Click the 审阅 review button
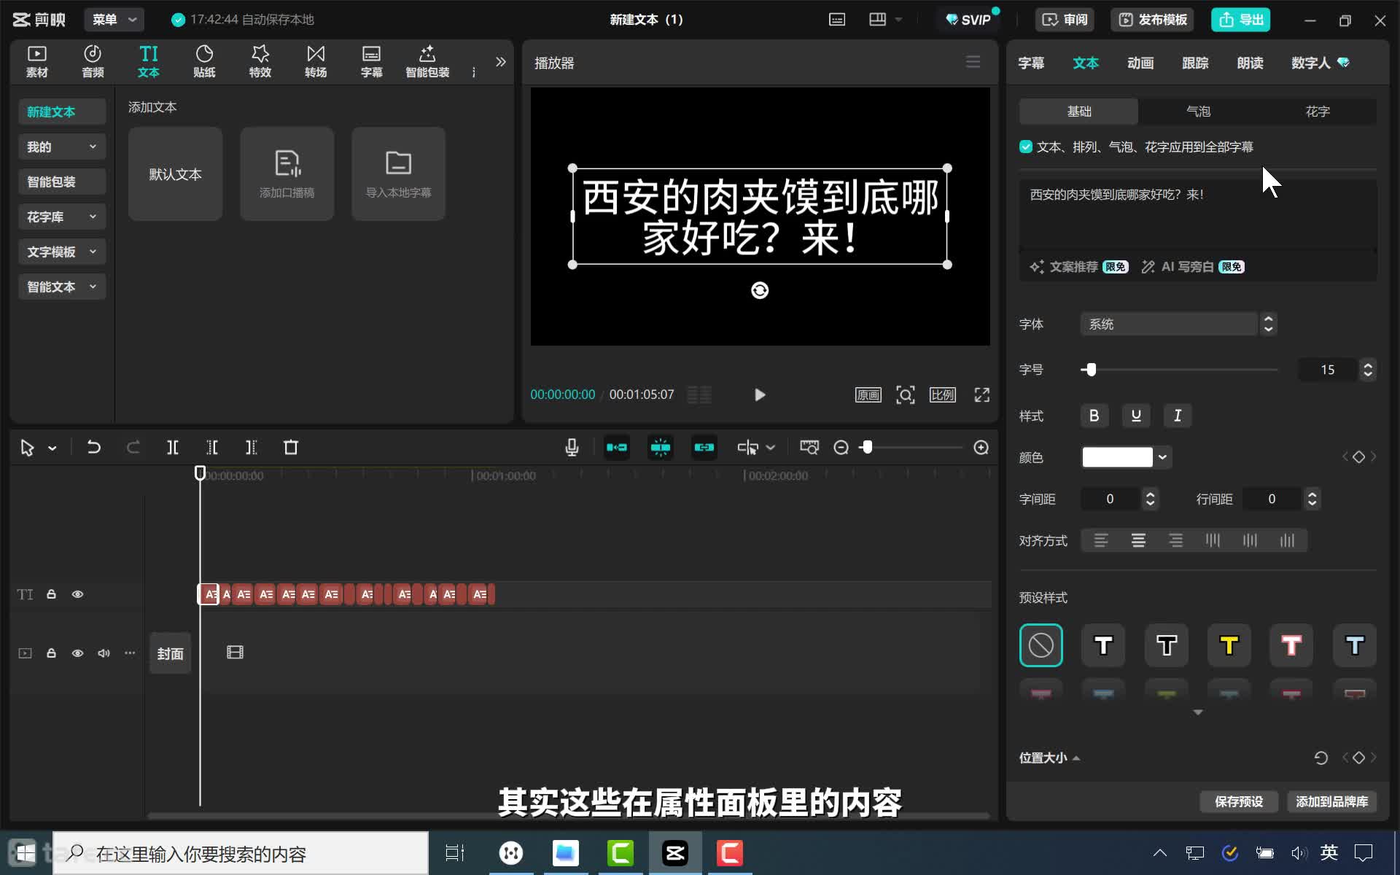 pos(1065,20)
